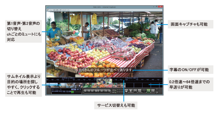Jump to live with NOW arrow

pos(126,91)
